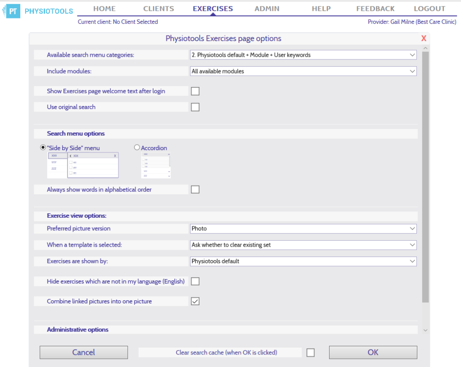Open the HELP menu
461x367 pixels.
click(x=321, y=9)
